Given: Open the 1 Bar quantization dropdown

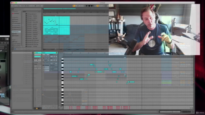Looking at the screenshot, I should pyautogui.click(x=40, y=6).
